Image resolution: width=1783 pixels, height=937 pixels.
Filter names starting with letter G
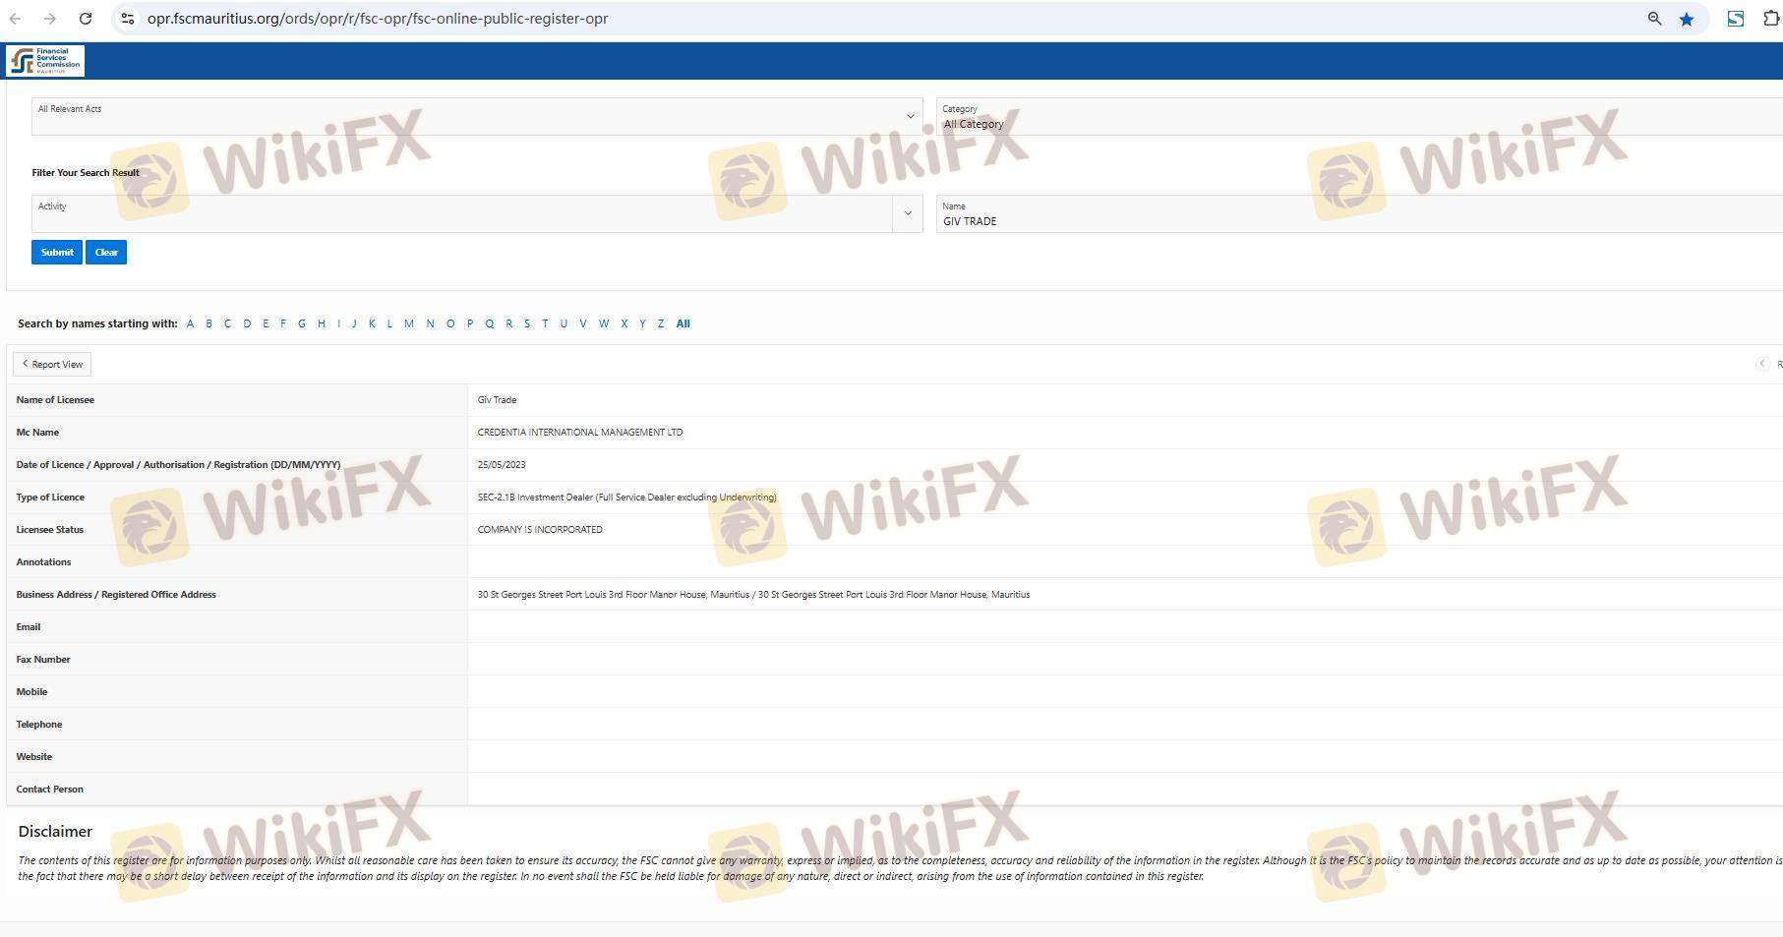(x=301, y=323)
